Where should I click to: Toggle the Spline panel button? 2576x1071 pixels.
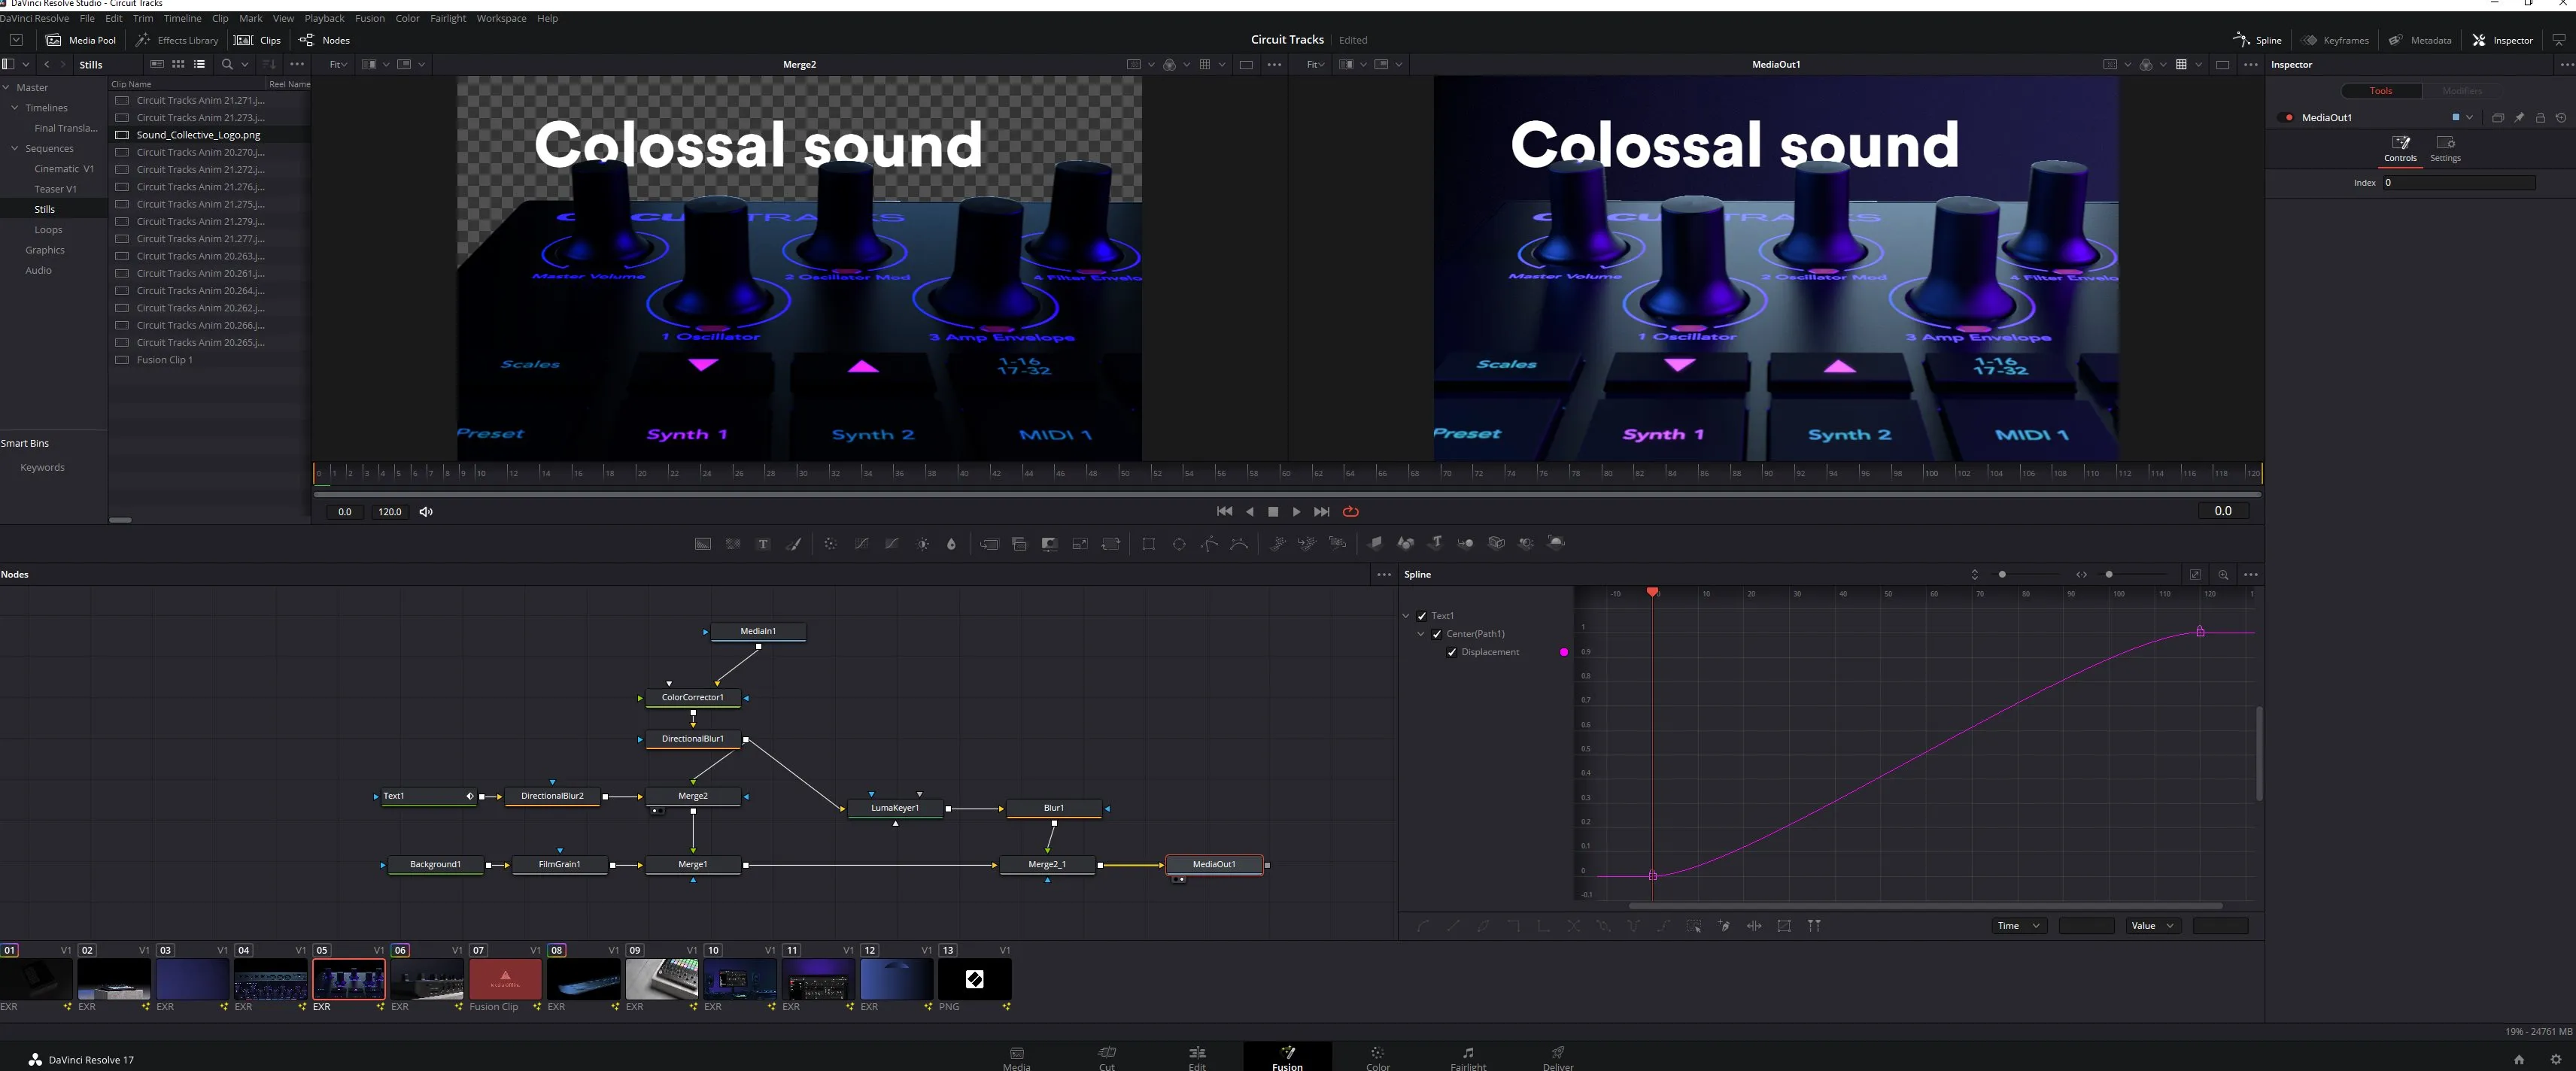pos(2257,40)
